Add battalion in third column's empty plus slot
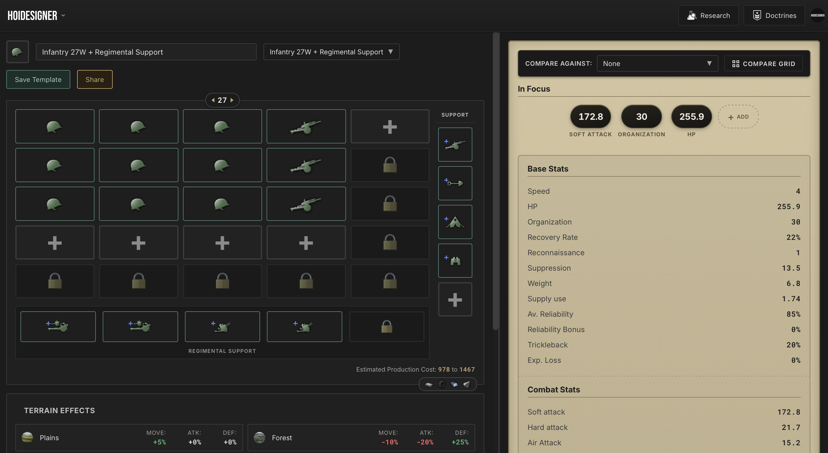Viewport: 828px width, 453px height. point(223,242)
